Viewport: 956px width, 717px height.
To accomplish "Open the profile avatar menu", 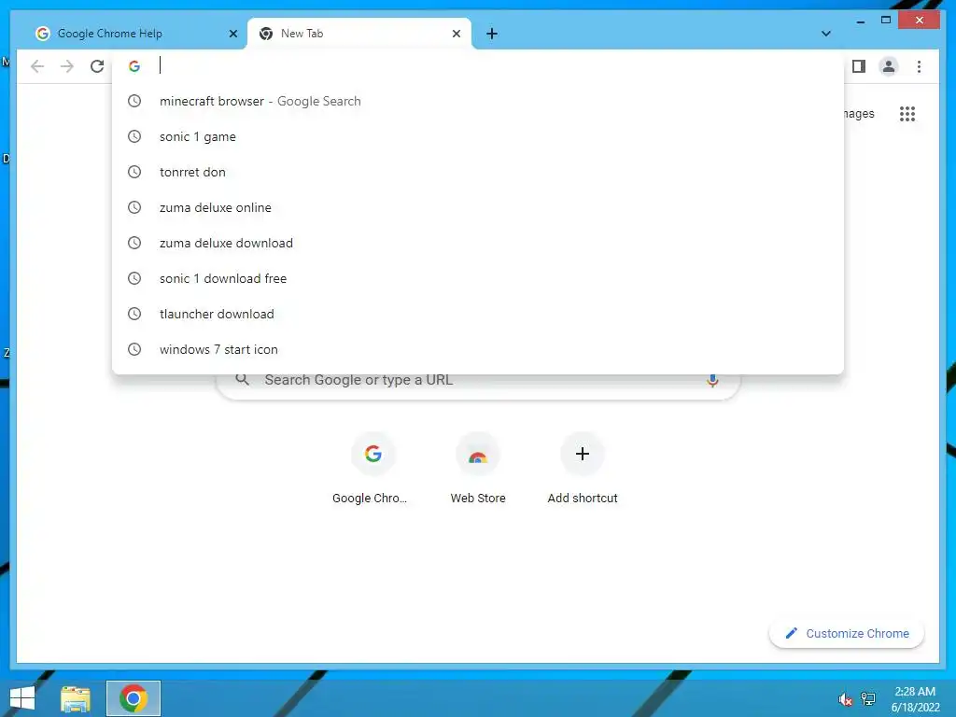I will (x=889, y=66).
